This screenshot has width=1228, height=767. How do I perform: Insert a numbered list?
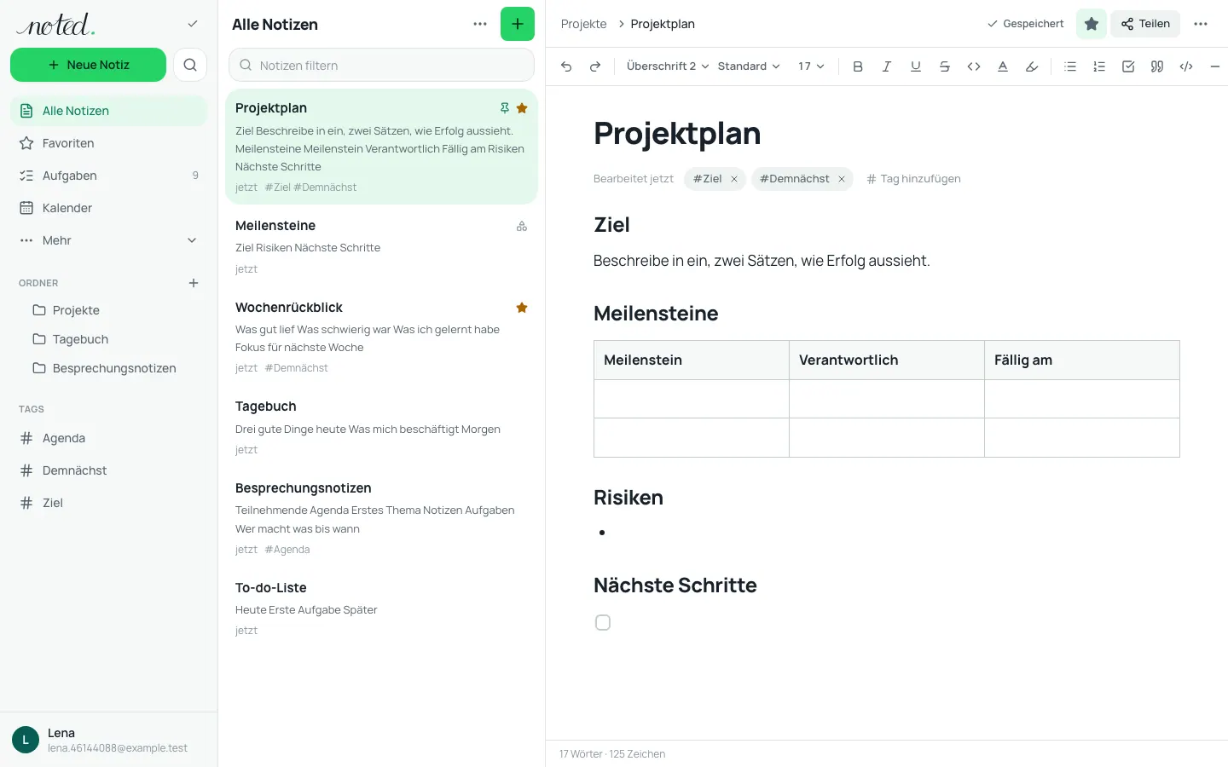[x=1099, y=66]
